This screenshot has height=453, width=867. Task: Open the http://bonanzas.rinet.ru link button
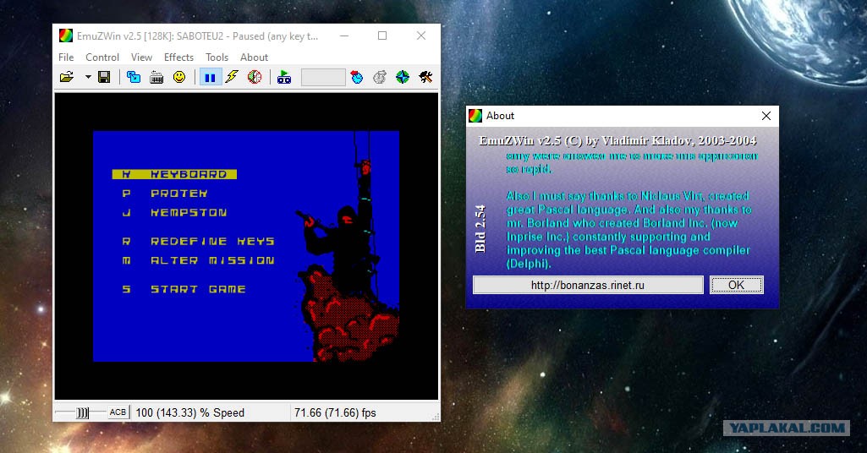coord(588,285)
